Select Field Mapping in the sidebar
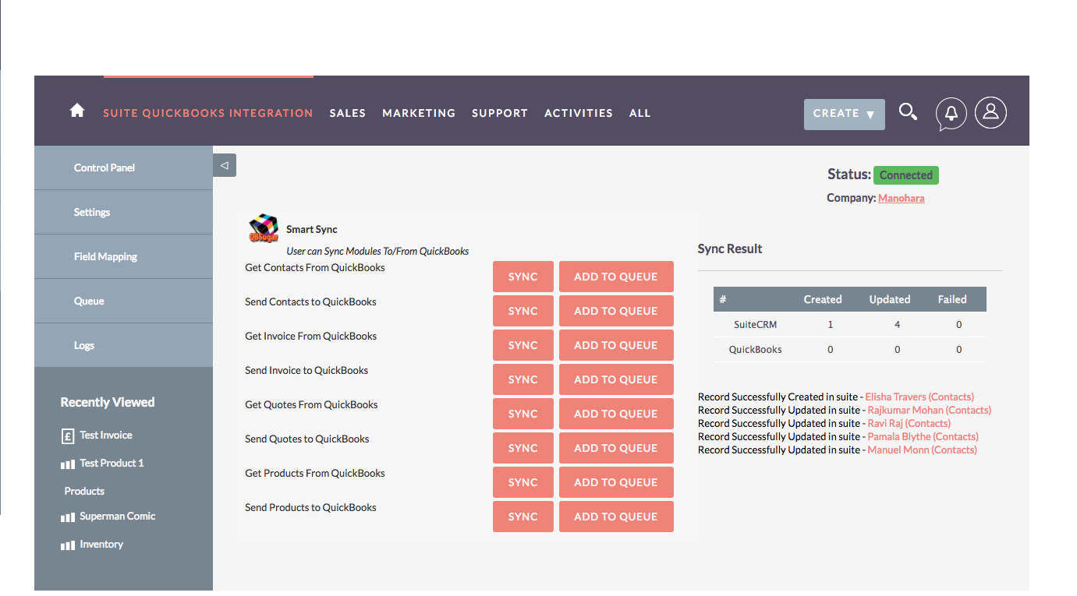1077x596 pixels. [x=105, y=256]
